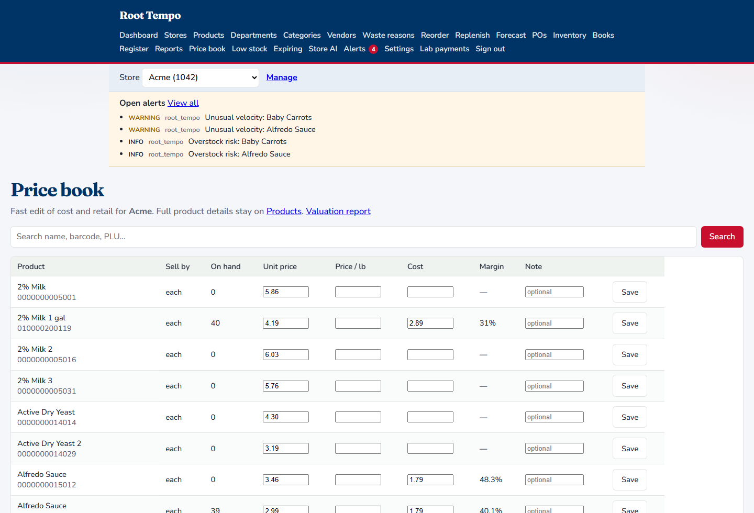Focus the product search field
The image size is (754, 513).
click(353, 237)
